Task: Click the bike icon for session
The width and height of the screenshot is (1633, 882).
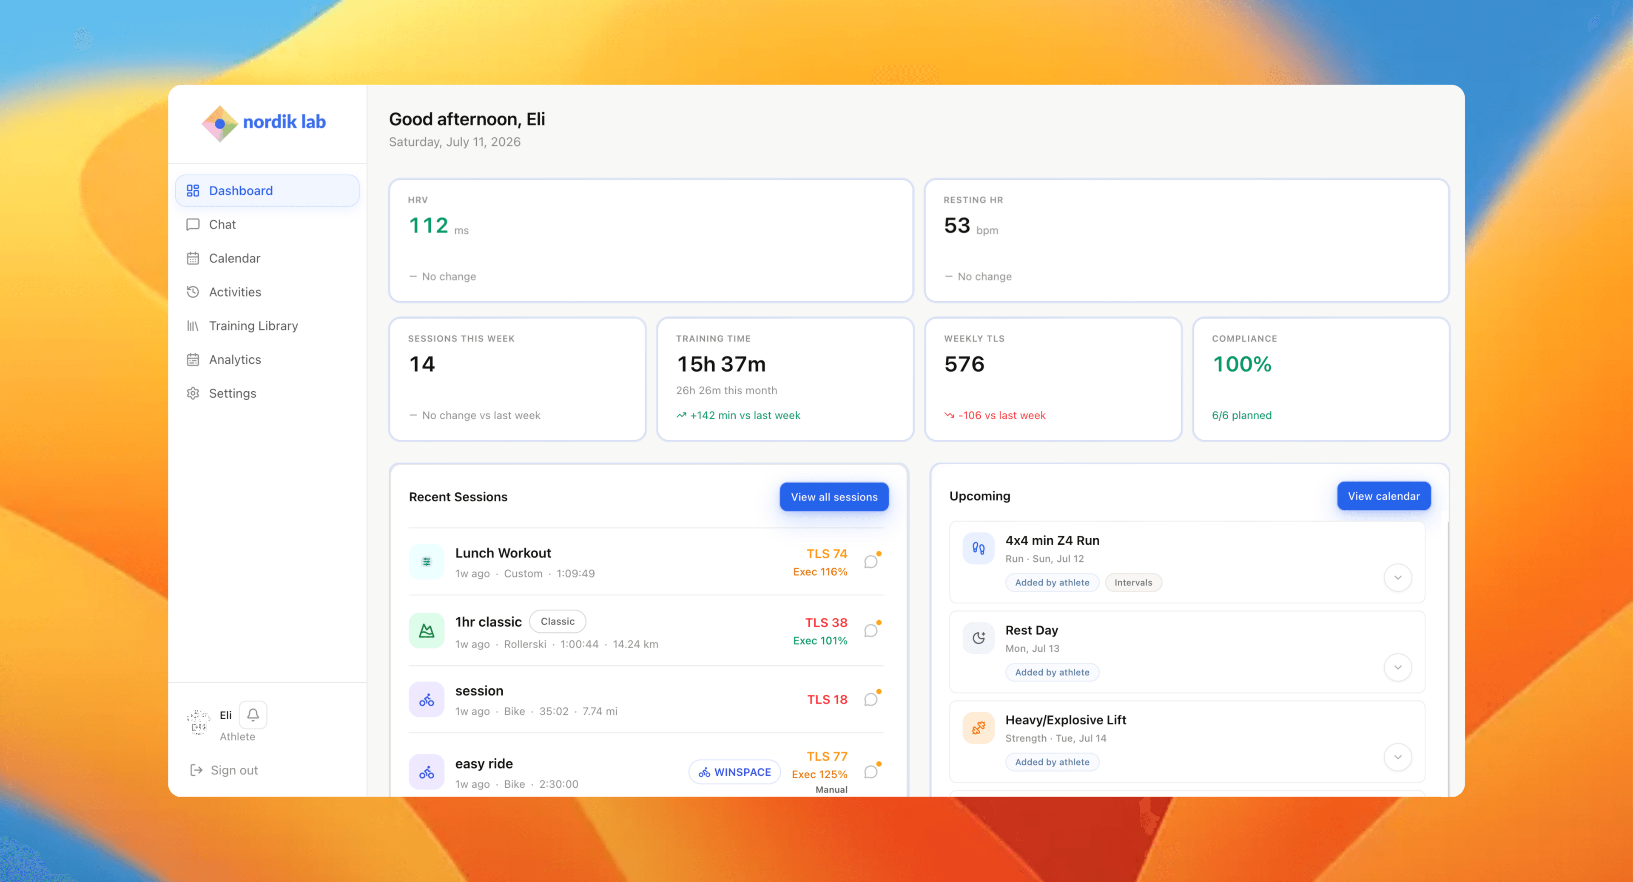Action: (427, 700)
